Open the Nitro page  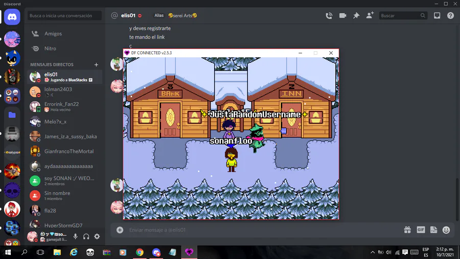coord(64,49)
